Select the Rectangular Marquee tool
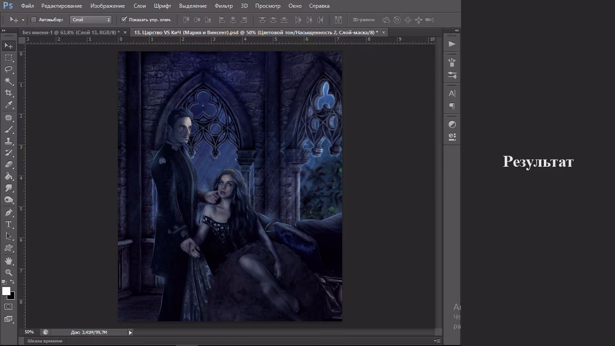This screenshot has height=346, width=615. coord(9,58)
